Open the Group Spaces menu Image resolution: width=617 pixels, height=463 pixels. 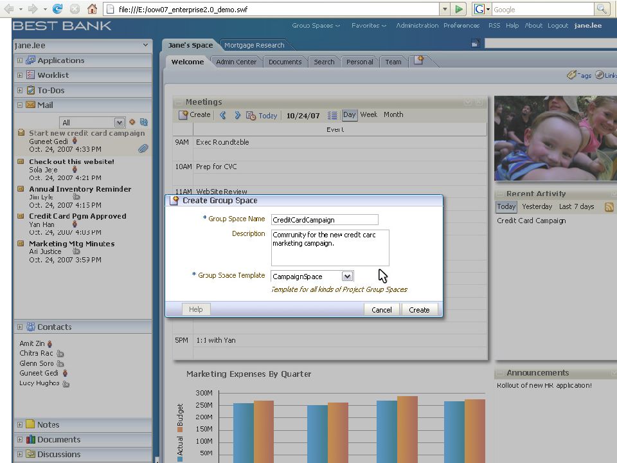click(x=316, y=26)
